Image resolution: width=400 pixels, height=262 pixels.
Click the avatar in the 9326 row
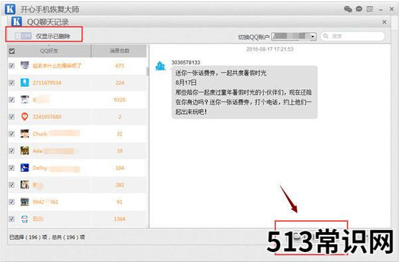(25, 99)
